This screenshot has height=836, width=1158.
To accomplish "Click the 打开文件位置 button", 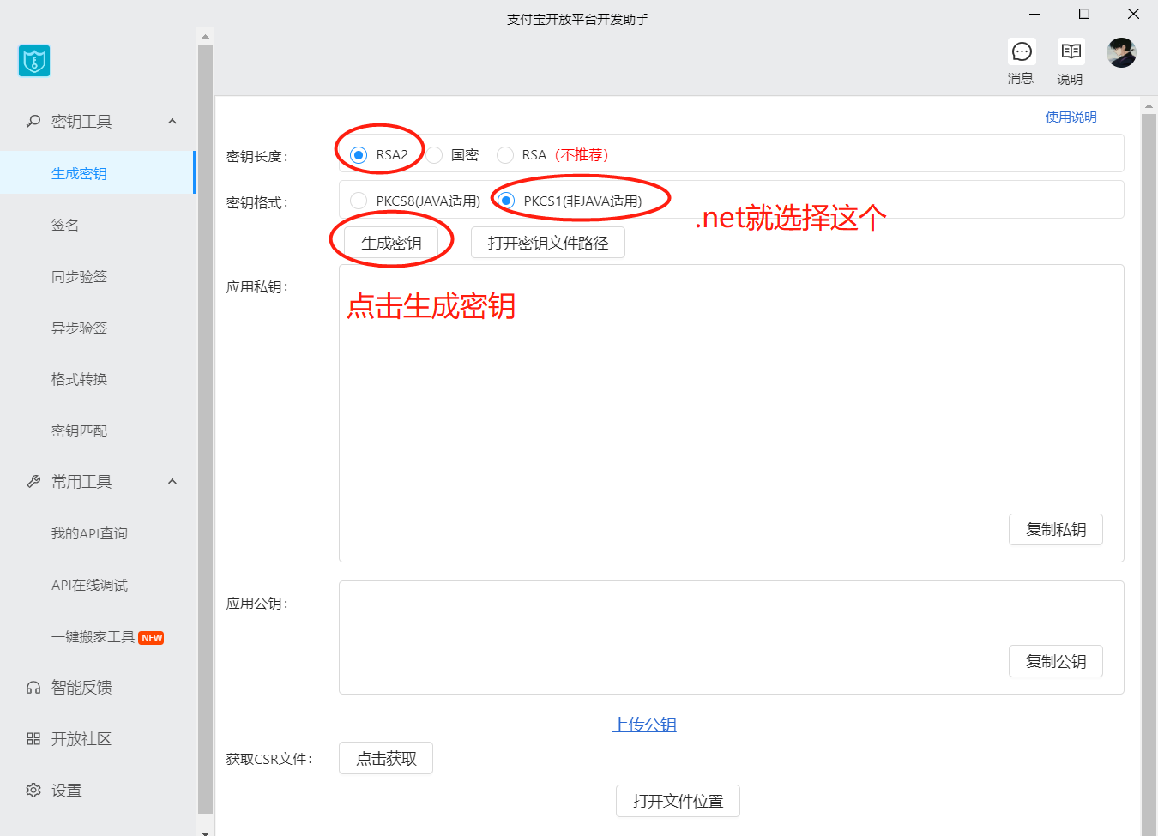I will (x=678, y=801).
